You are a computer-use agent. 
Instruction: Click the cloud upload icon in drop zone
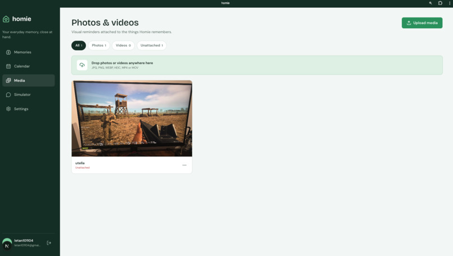tap(82, 65)
